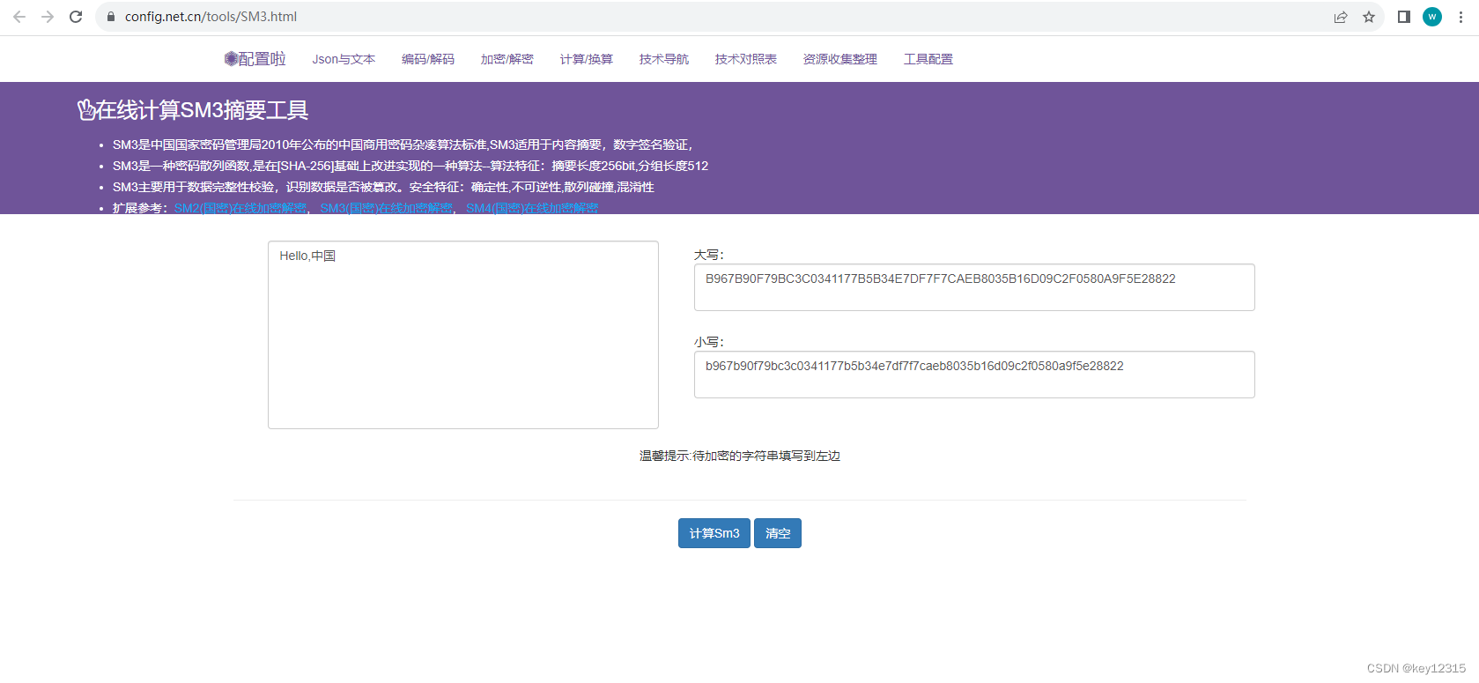Open the 技术对照表 menu
Image resolution: width=1479 pixels, height=683 pixels.
746,59
